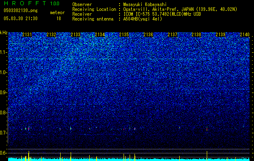This screenshot has width=254, height=161.
Task: Click the 0.9 kHz axis tick label
Action: pyautogui.click(x=3, y=93)
